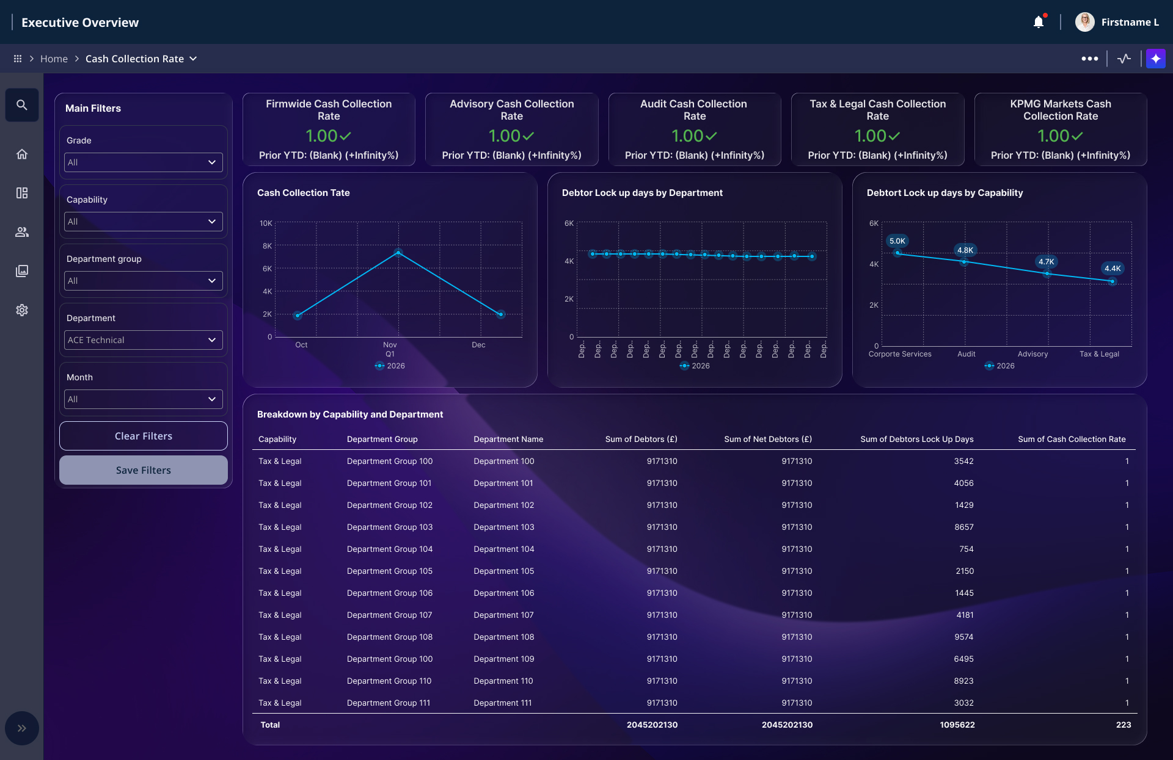The width and height of the screenshot is (1173, 760).
Task: Click the lock up days value 754
Action: point(967,549)
